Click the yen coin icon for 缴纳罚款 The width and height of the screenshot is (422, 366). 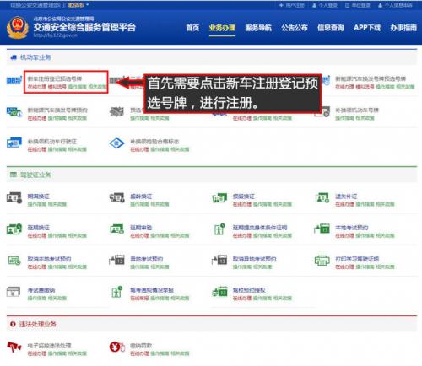pyautogui.click(x=116, y=347)
